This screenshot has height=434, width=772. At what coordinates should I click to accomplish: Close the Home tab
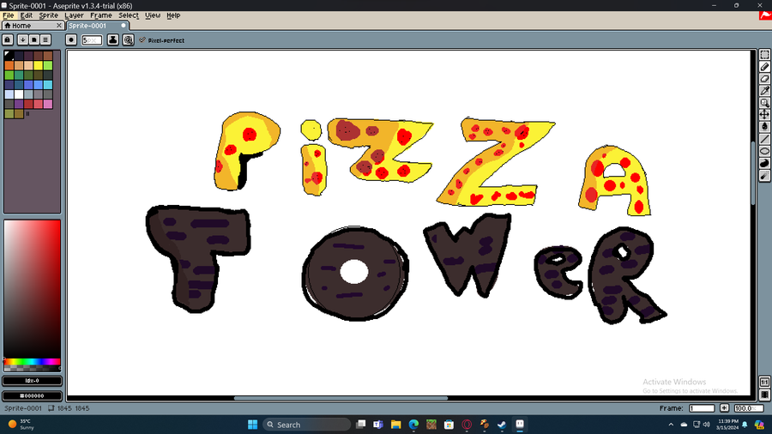[59, 26]
